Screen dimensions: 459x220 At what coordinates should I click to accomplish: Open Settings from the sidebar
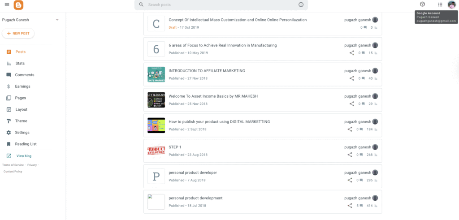click(x=22, y=133)
